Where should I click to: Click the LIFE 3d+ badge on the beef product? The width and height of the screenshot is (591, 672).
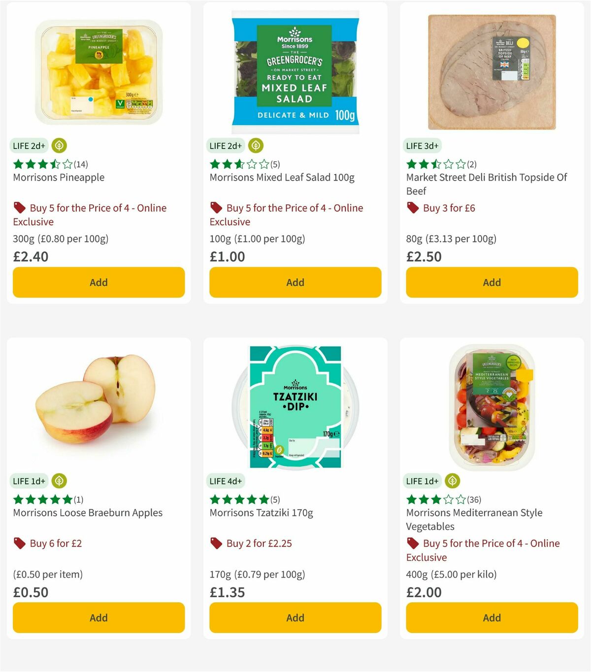pyautogui.click(x=424, y=146)
